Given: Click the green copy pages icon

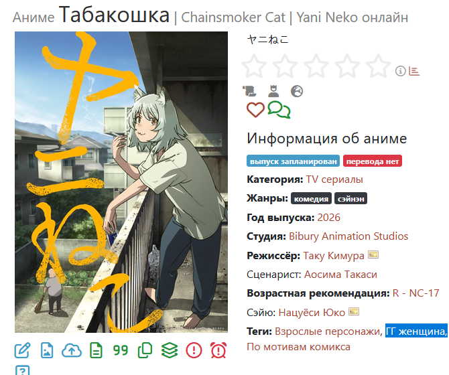Looking at the screenshot, I should pyautogui.click(x=145, y=350).
